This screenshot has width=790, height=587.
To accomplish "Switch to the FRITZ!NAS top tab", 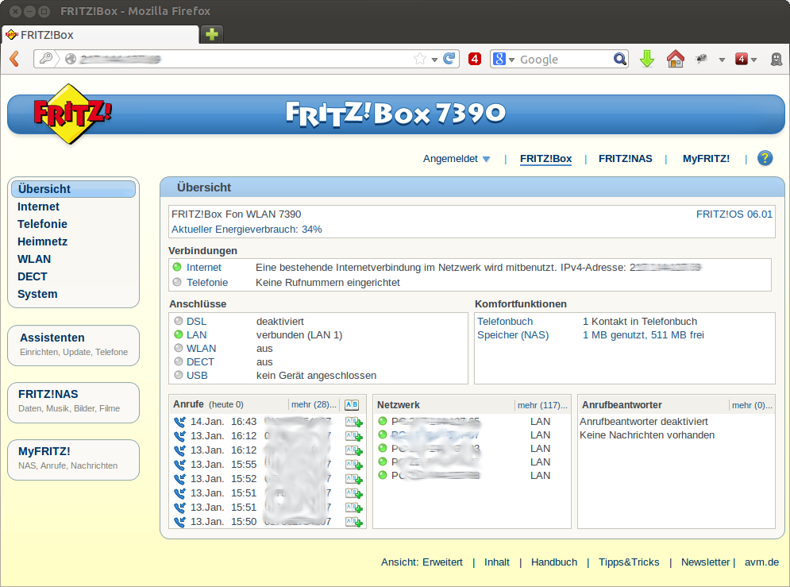I will (625, 159).
